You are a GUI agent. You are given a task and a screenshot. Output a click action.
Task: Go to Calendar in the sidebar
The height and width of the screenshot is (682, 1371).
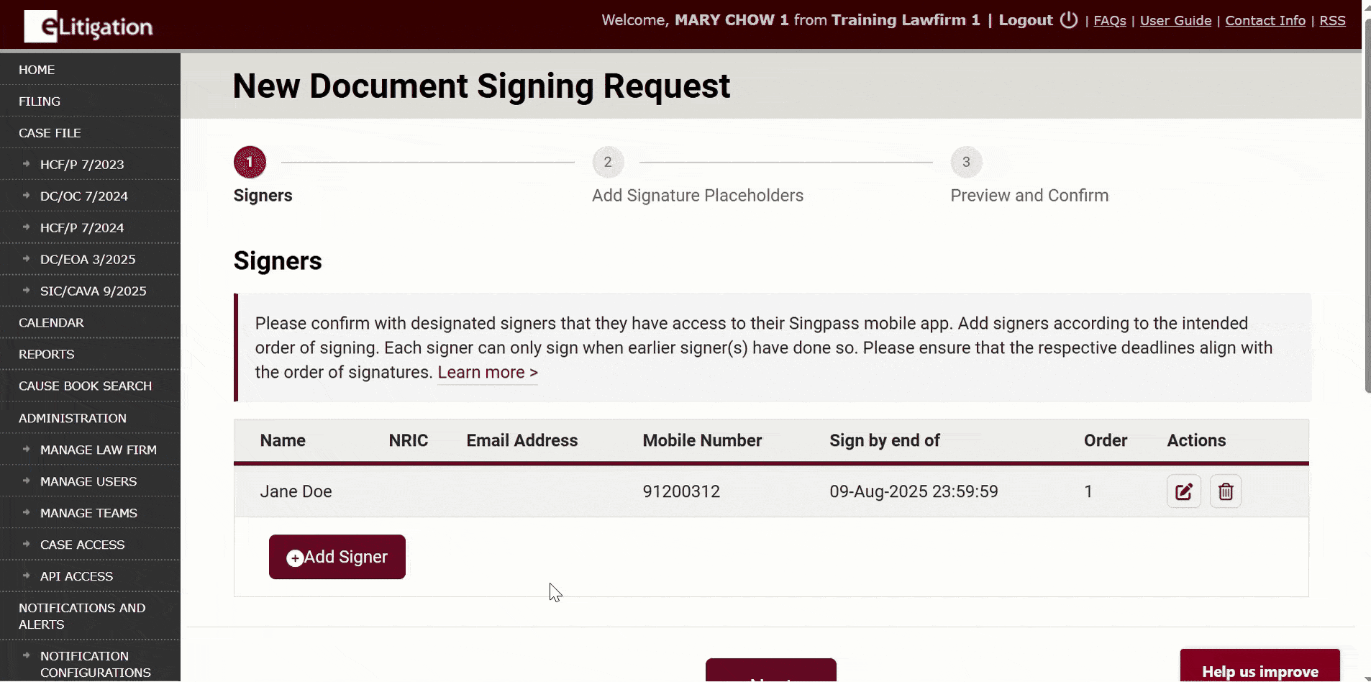click(51, 323)
